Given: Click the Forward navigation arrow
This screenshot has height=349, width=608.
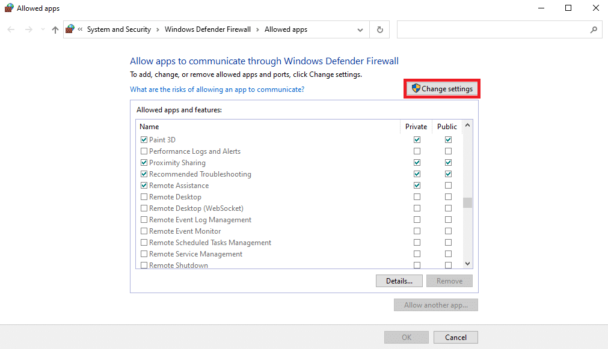Looking at the screenshot, I should point(28,29).
